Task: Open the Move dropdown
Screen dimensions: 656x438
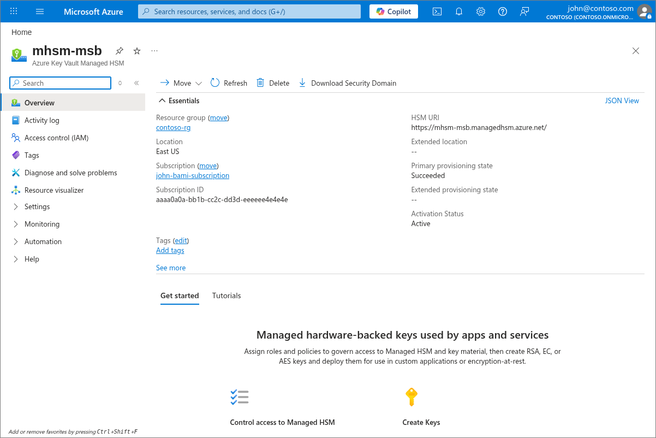Action: coord(181,83)
